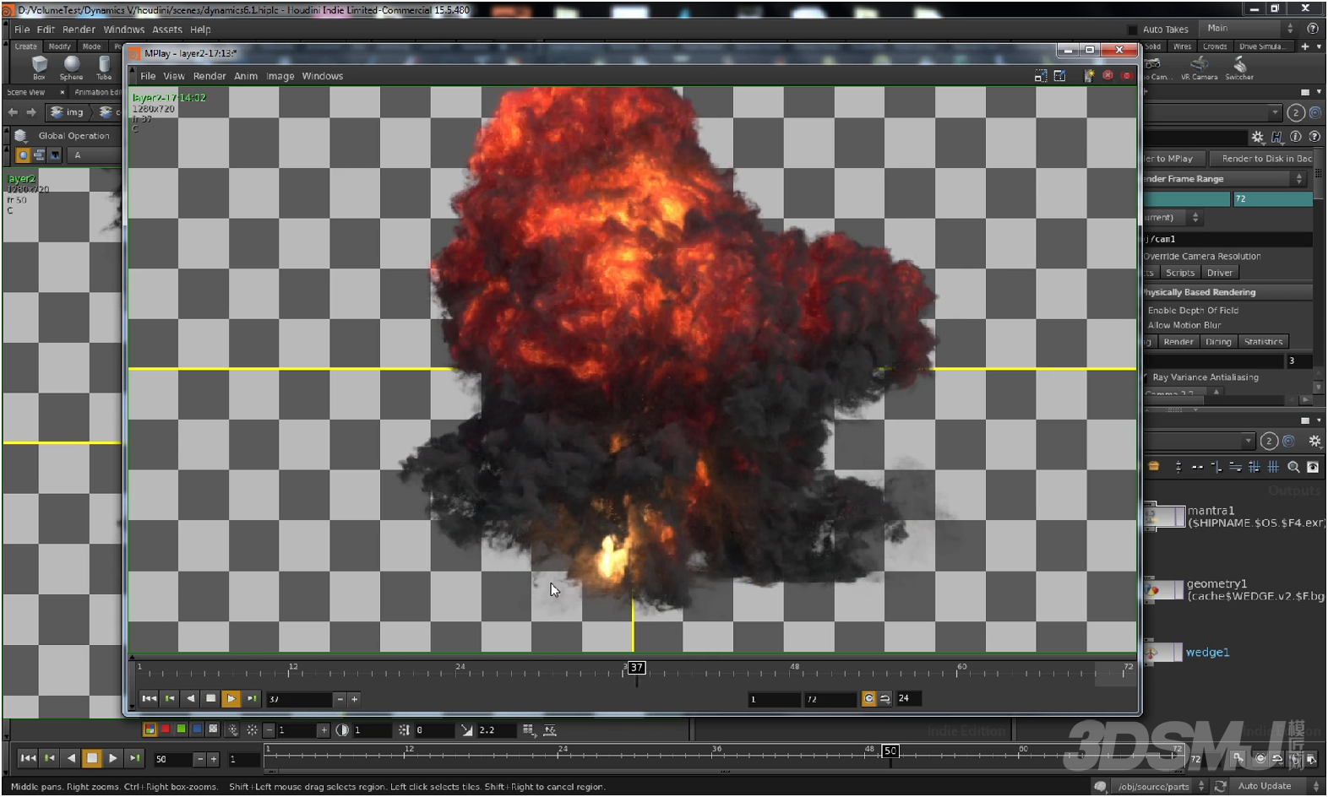Toggle the alpha channel display
The width and height of the screenshot is (1328, 797).
tap(213, 729)
